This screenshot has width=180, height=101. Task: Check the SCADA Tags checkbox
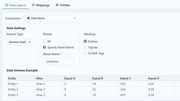pos(85,53)
